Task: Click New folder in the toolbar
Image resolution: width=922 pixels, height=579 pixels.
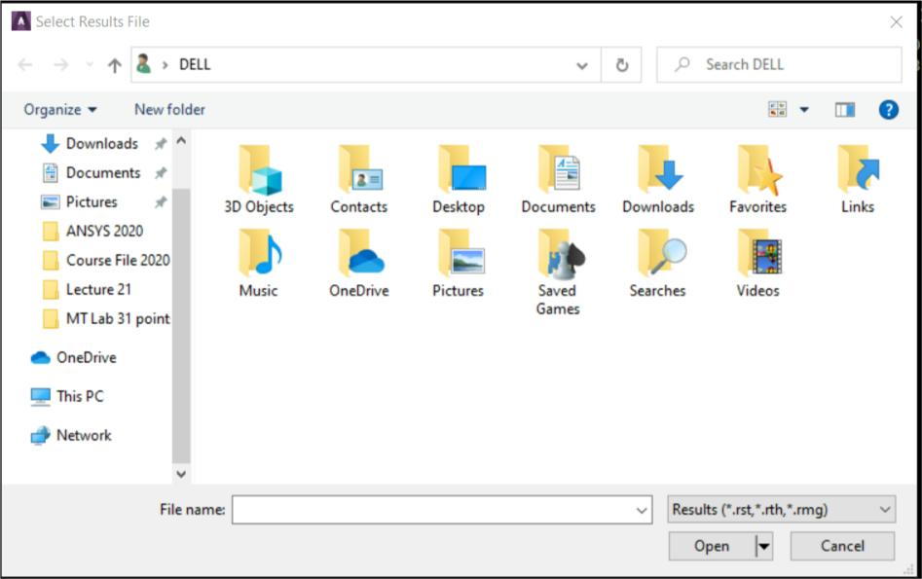Action: [169, 110]
